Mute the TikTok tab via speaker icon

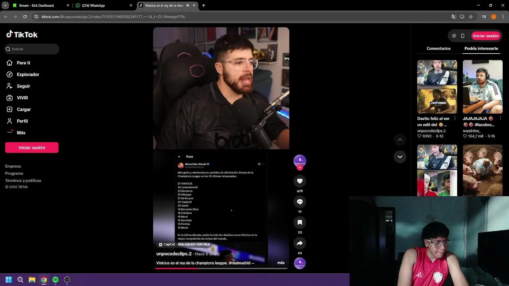click(x=188, y=6)
